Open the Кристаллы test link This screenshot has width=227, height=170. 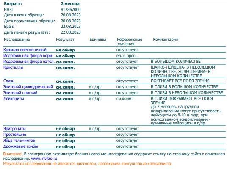point(13,67)
